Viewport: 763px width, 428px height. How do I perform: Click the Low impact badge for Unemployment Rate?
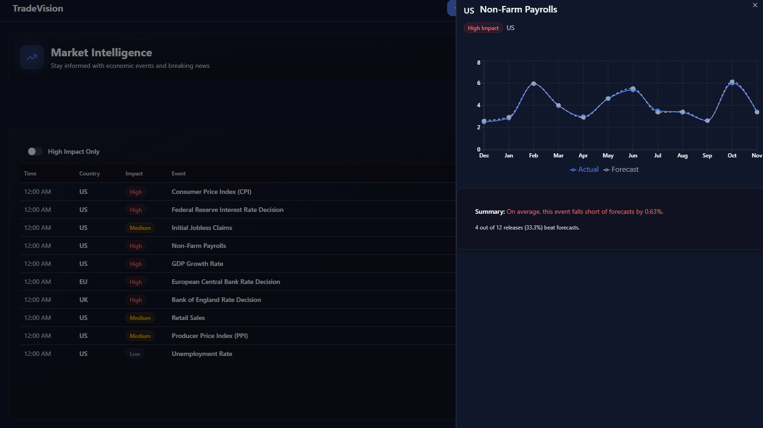(134, 354)
